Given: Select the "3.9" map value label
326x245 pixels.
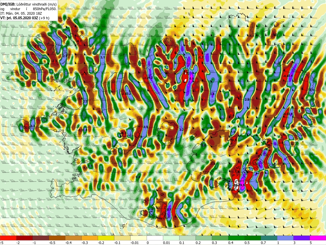Looking at the screenshot, I should (x=281, y=143).
